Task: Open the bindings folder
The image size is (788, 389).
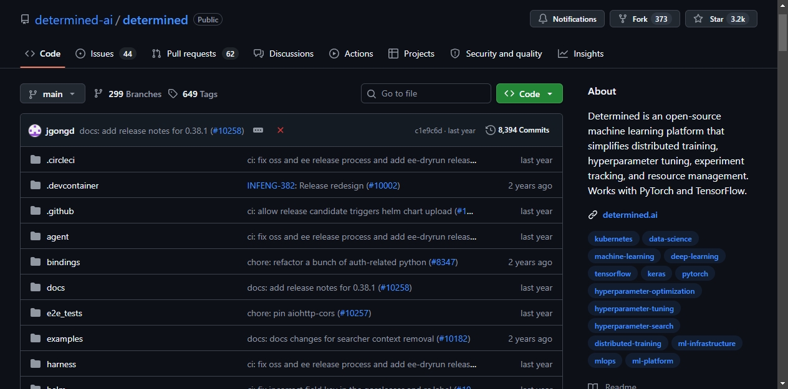Action: coord(63,262)
